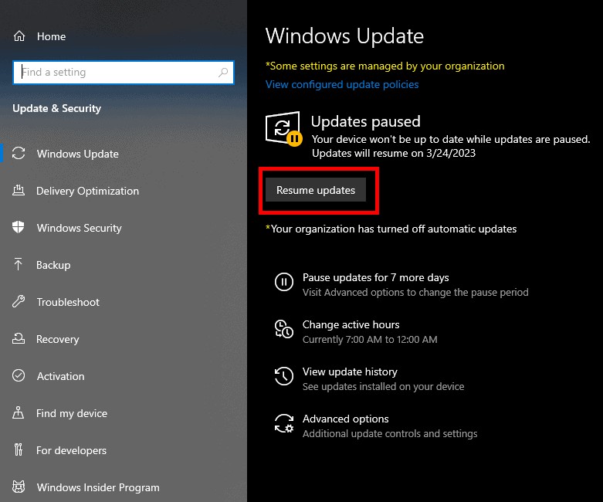
Task: Go to Settings Home
Action: (51, 36)
